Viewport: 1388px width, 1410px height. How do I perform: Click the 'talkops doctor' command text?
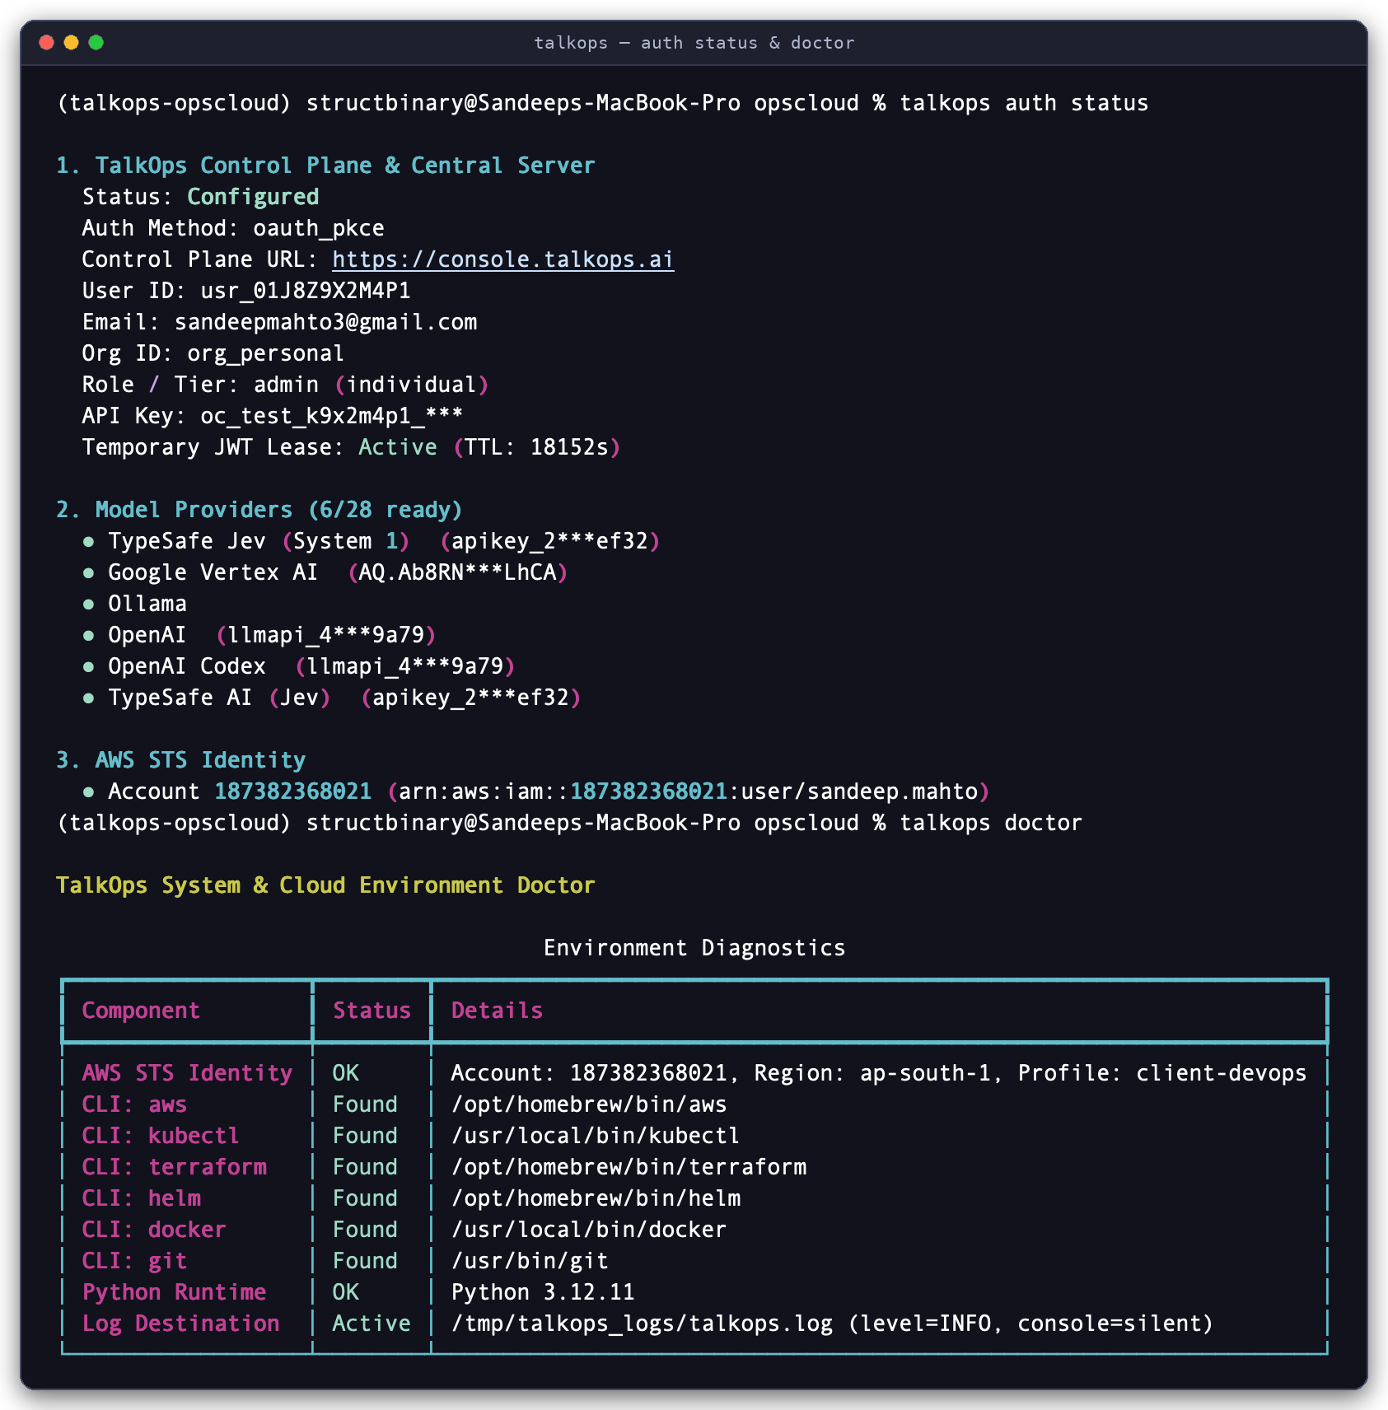click(x=991, y=823)
